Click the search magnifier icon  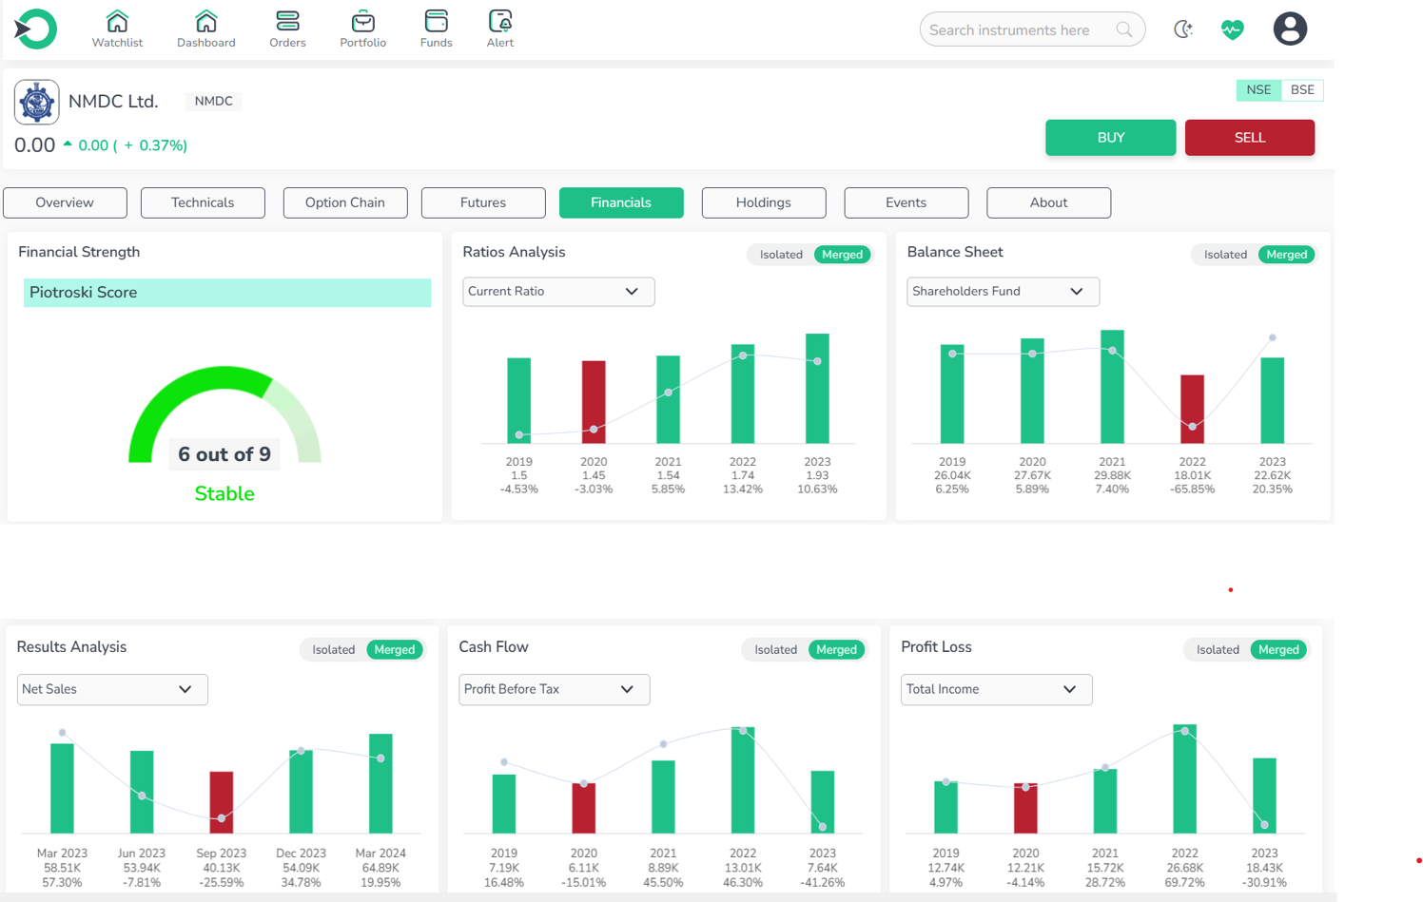coord(1124,29)
